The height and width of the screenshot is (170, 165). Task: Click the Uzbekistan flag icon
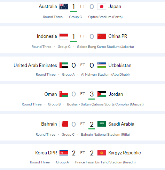(102, 65)
